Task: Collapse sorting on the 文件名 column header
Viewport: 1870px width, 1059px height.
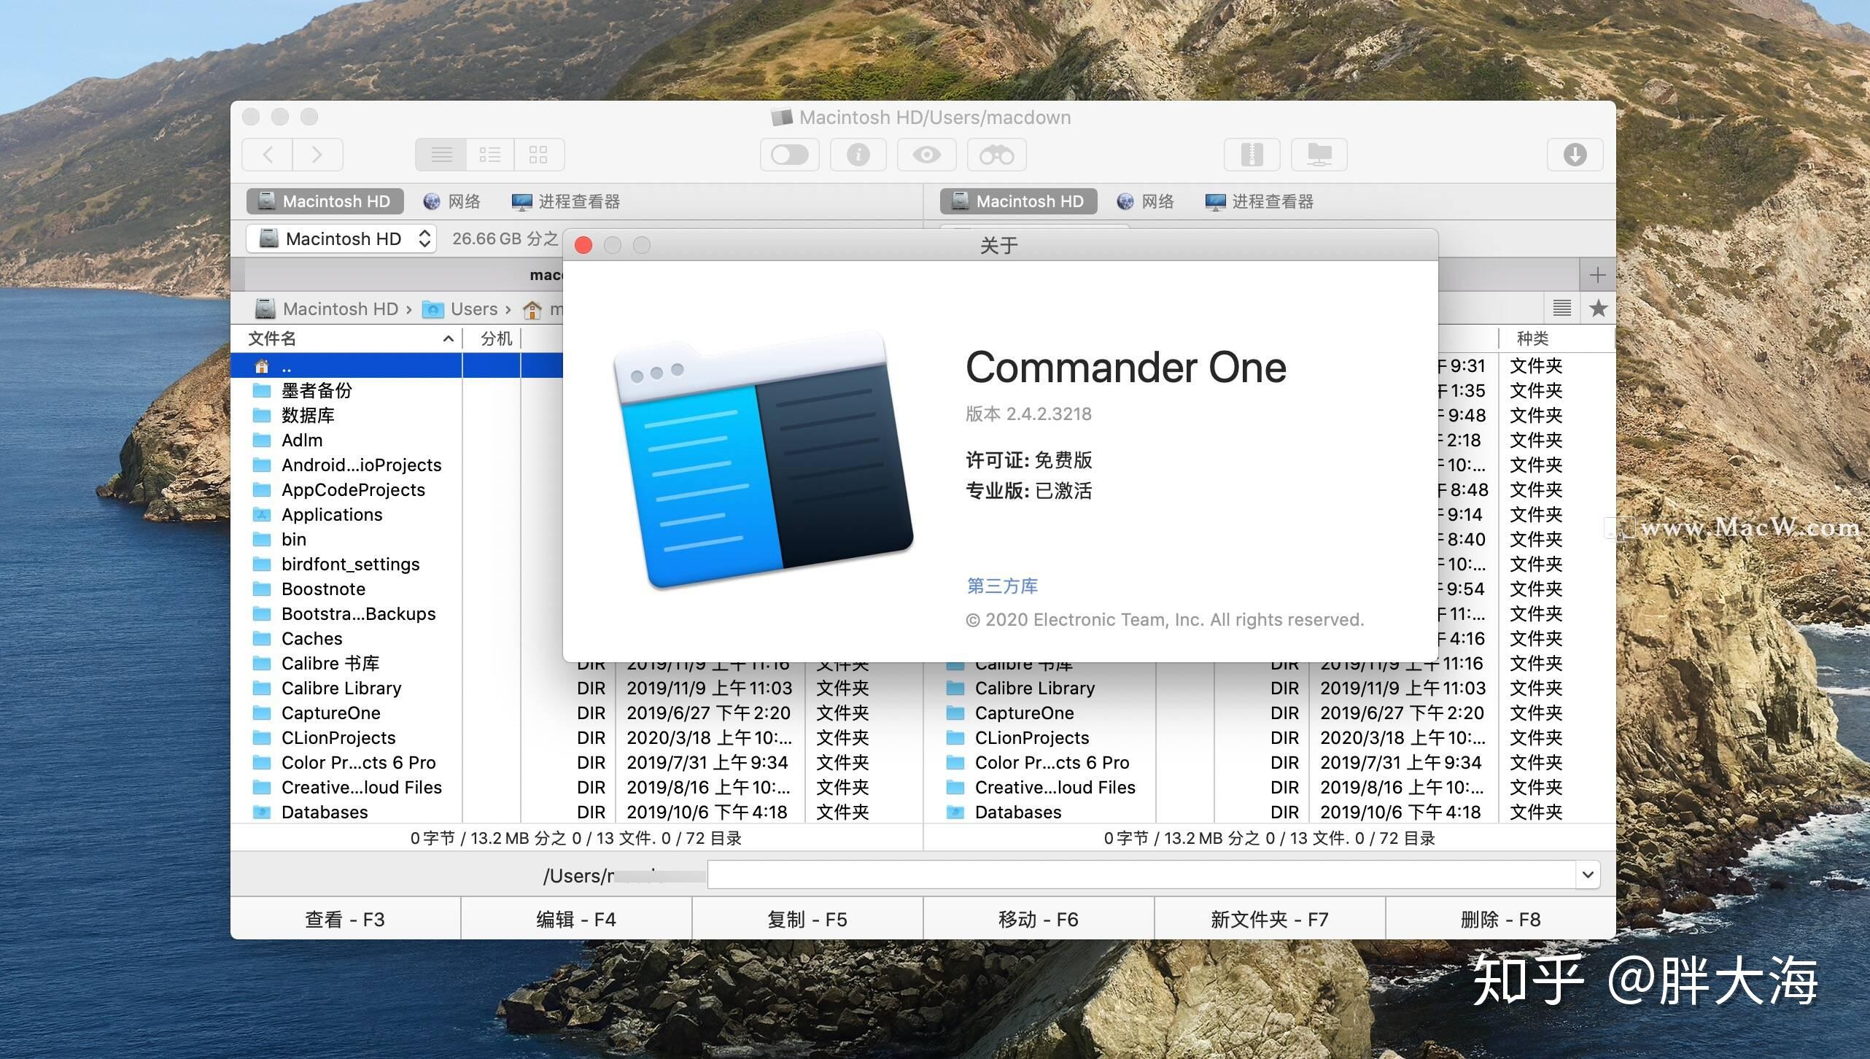Action: pos(448,338)
